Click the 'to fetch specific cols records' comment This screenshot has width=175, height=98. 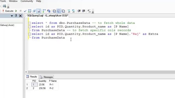pyautogui.click(x=102, y=30)
